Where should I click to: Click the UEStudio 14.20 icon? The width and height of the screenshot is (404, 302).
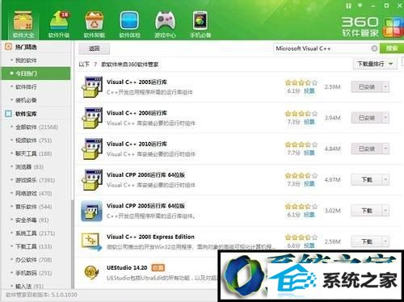click(x=91, y=272)
